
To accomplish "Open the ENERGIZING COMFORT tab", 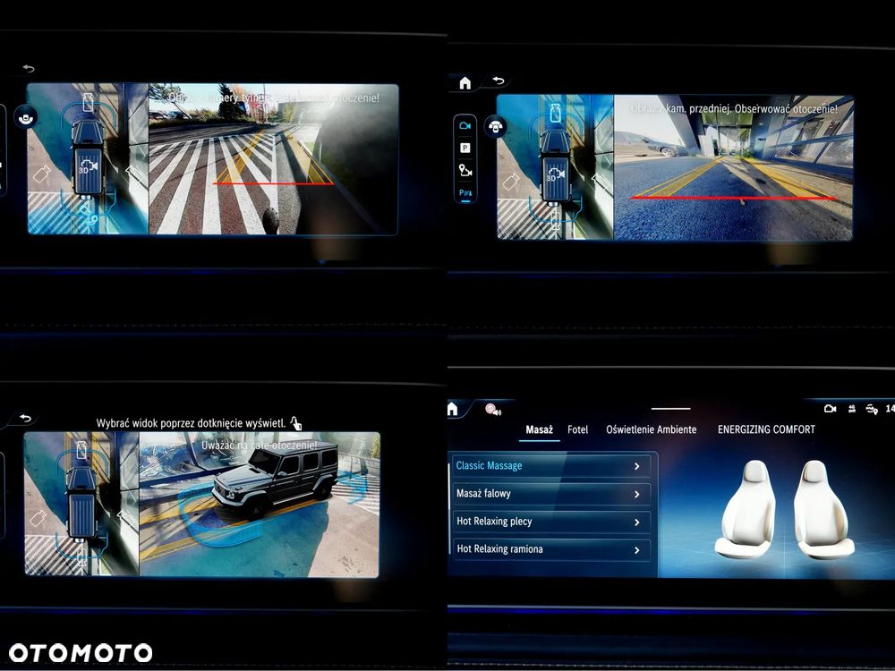I will click(767, 429).
